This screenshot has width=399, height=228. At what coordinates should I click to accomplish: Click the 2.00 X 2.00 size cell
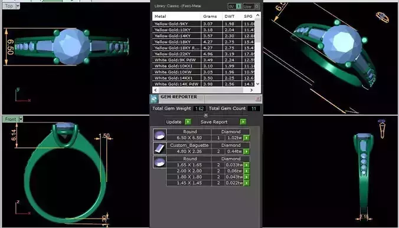point(189,171)
